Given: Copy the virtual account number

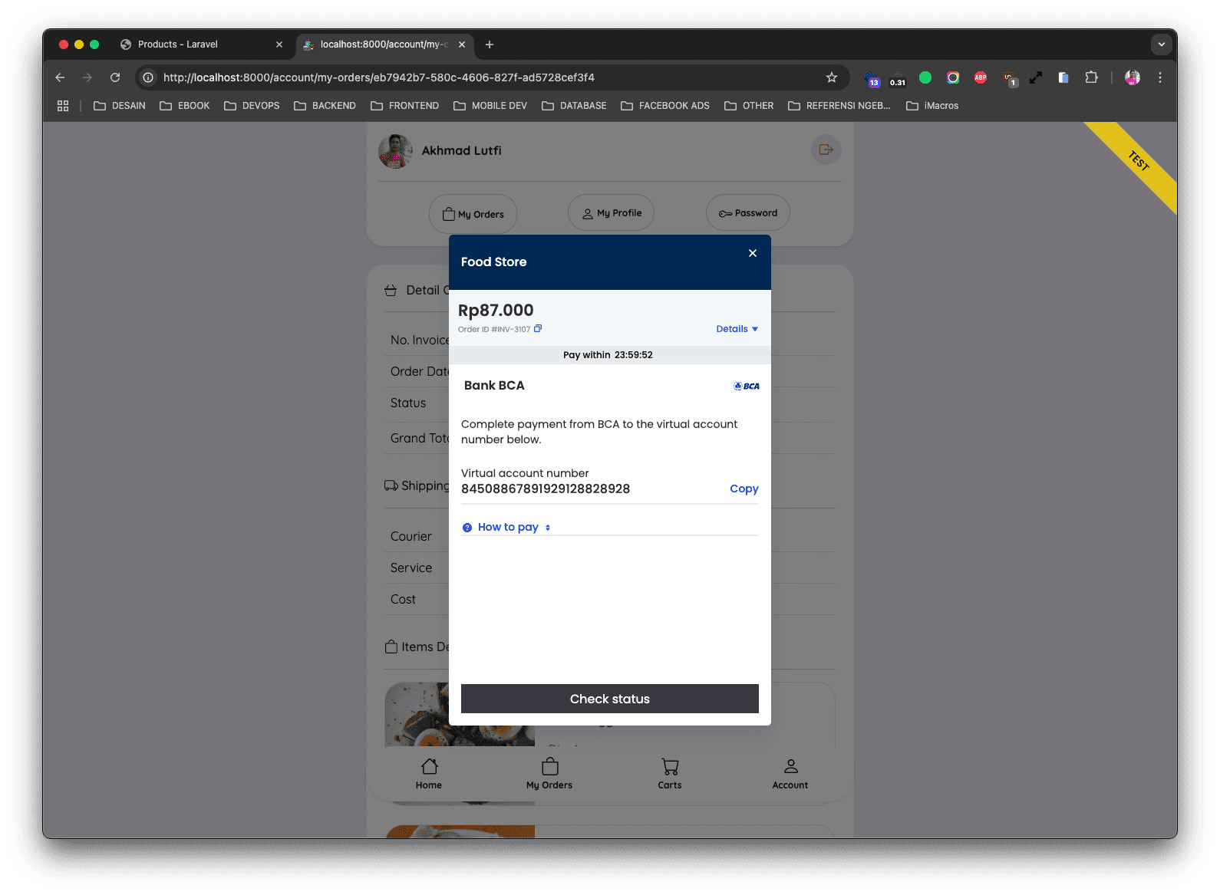Looking at the screenshot, I should click(x=744, y=489).
